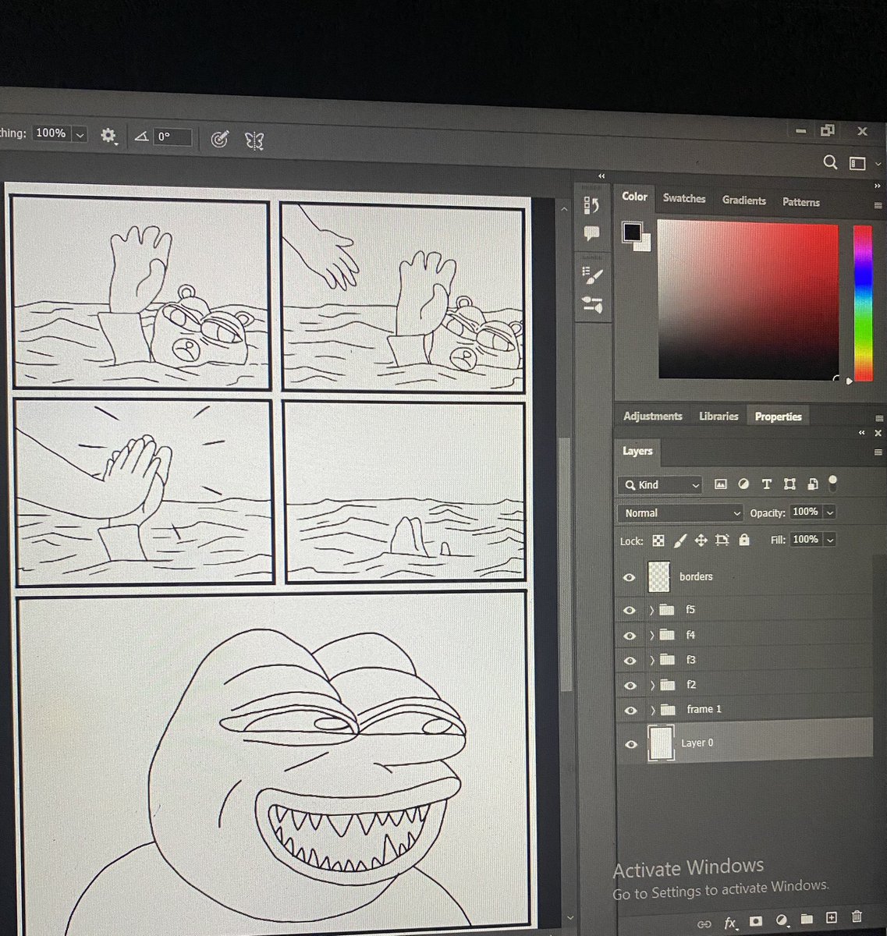Hide the borders layer
The width and height of the screenshot is (887, 936).
[630, 578]
